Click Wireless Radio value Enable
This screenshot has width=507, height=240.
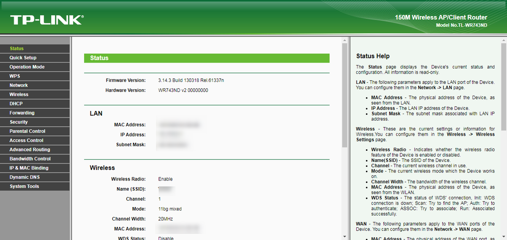coord(165,179)
